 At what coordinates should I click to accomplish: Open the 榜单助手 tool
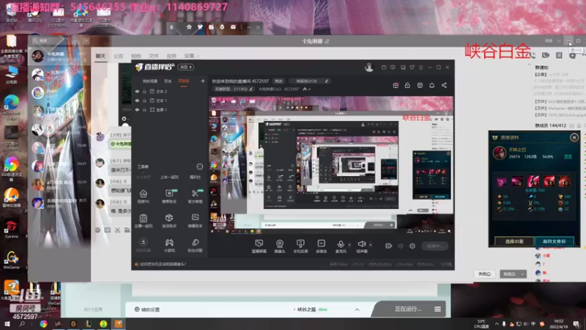coord(169,196)
